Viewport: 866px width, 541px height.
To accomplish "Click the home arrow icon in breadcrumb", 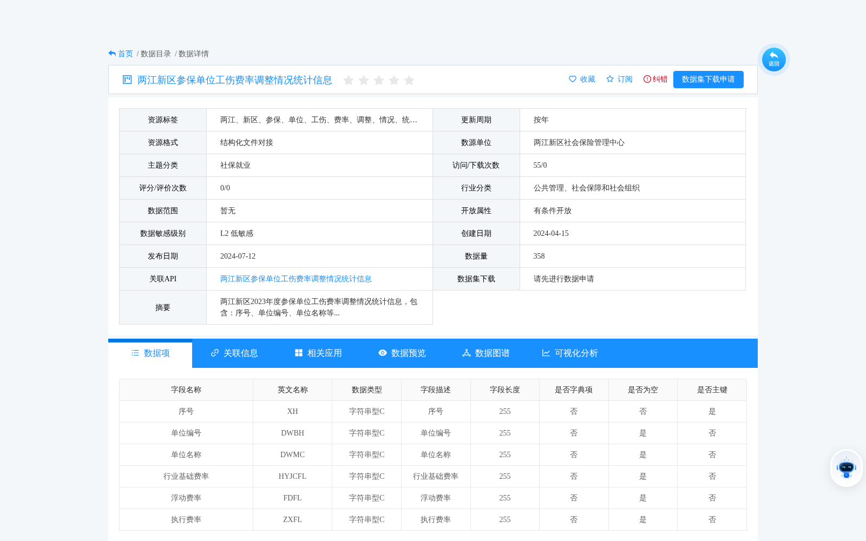I will 112,54.
